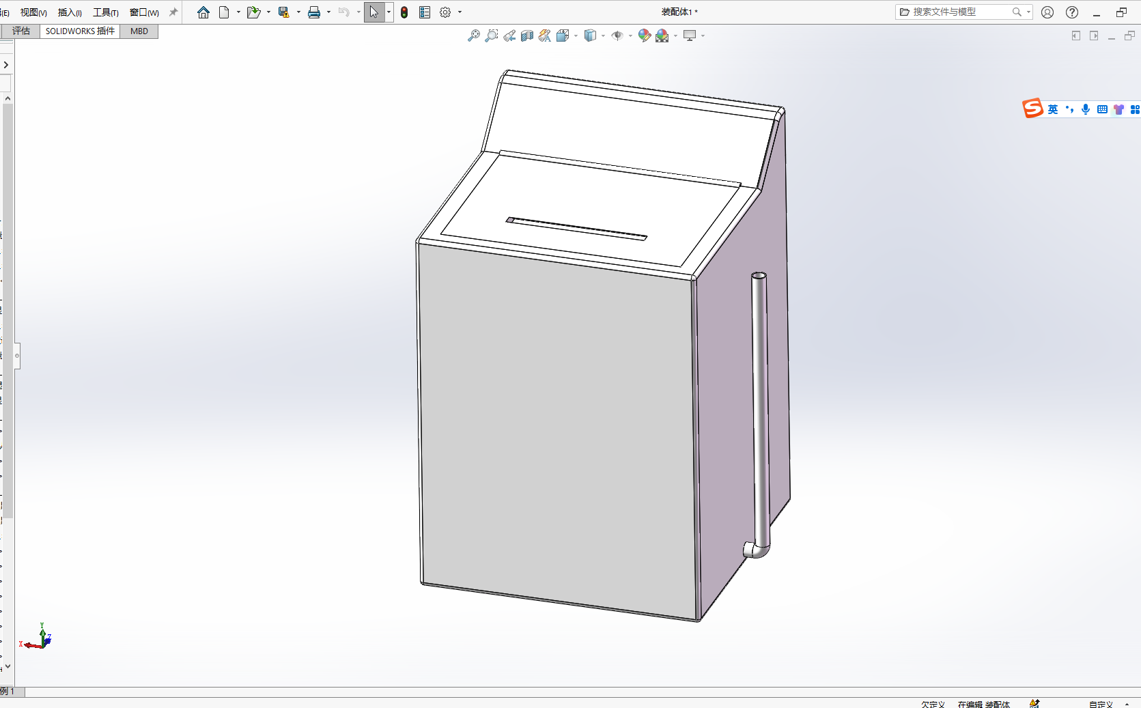Click the search magnifier icon
Viewport: 1141px width, 708px height.
click(1017, 12)
